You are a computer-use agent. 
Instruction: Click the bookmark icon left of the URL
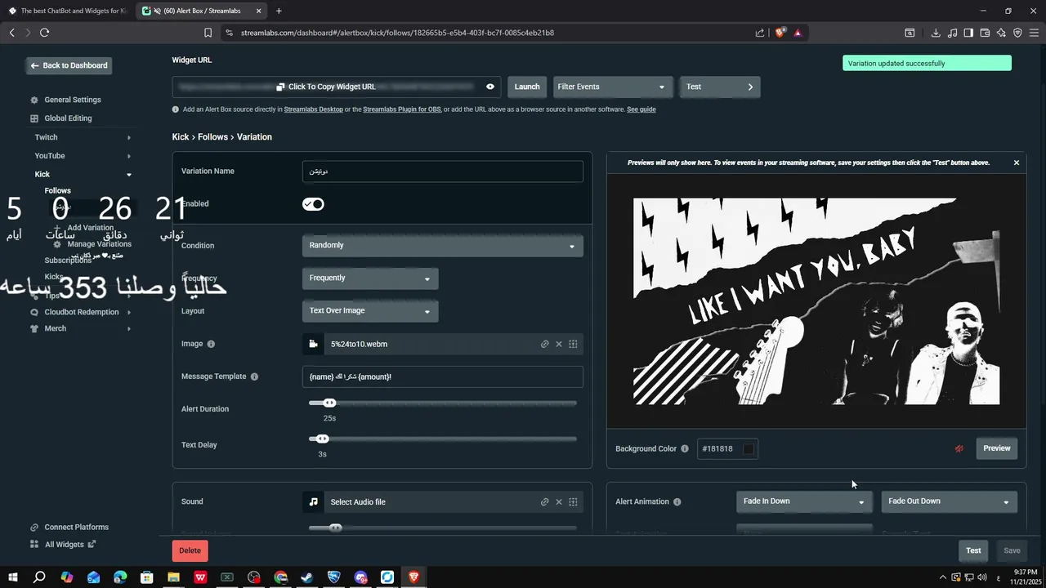coord(208,33)
